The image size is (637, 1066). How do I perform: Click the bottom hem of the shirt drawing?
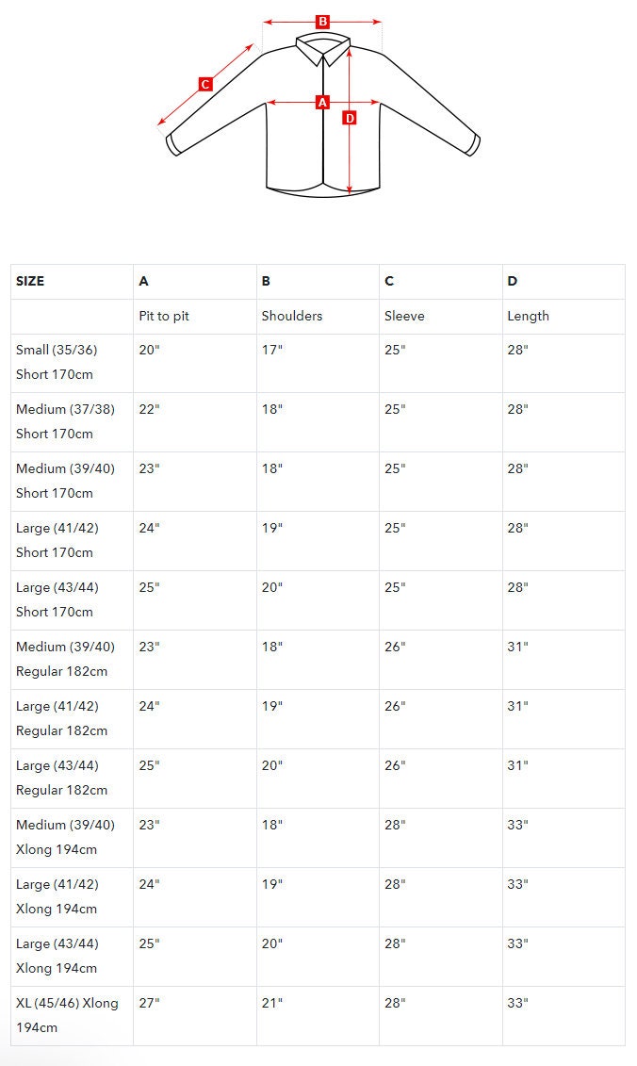[323, 190]
